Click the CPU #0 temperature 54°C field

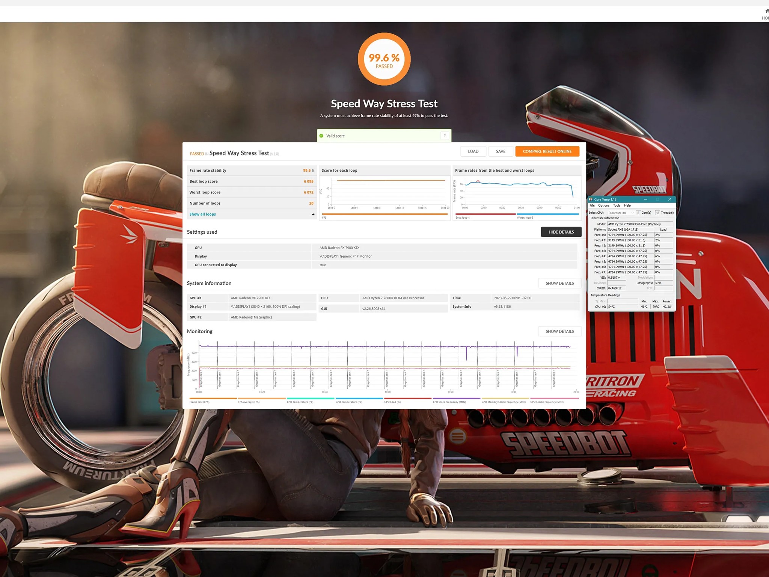(x=623, y=307)
